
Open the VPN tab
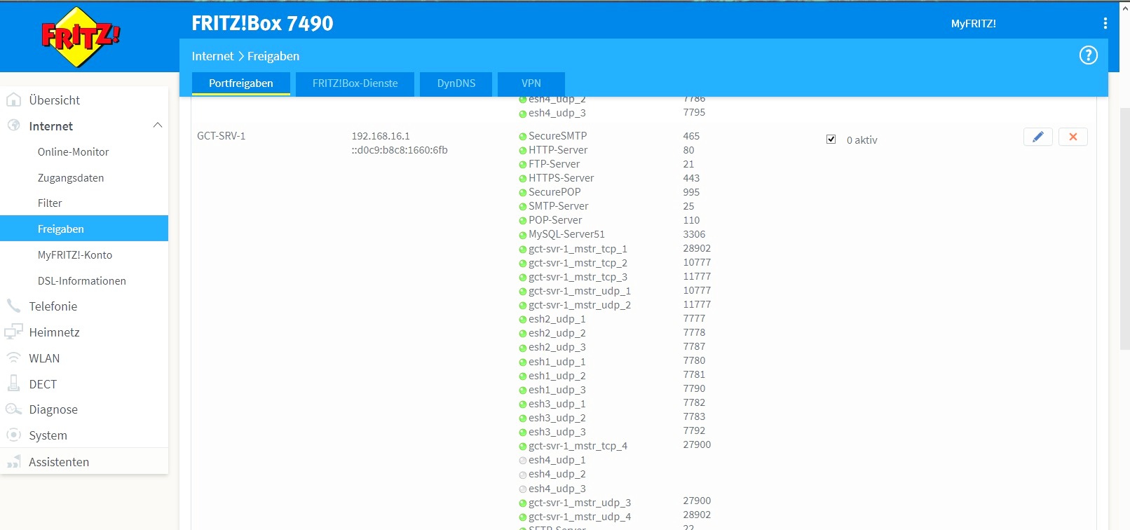531,83
